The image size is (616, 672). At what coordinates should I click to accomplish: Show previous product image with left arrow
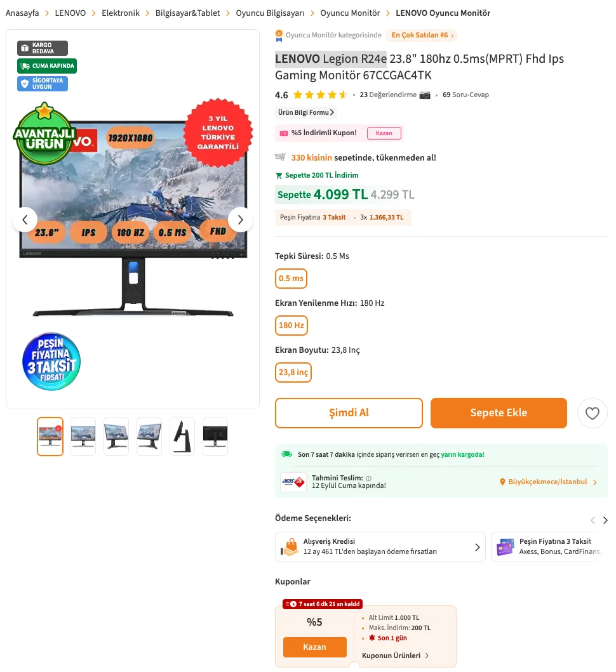click(x=25, y=220)
